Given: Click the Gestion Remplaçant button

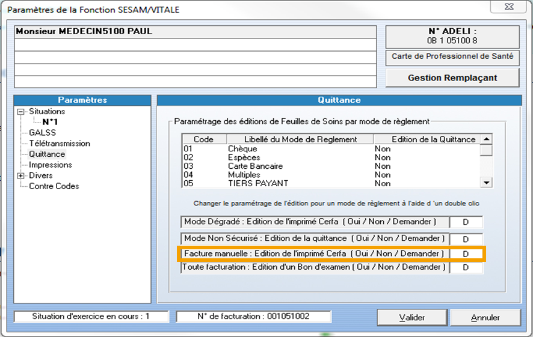Looking at the screenshot, I should coord(452,77).
